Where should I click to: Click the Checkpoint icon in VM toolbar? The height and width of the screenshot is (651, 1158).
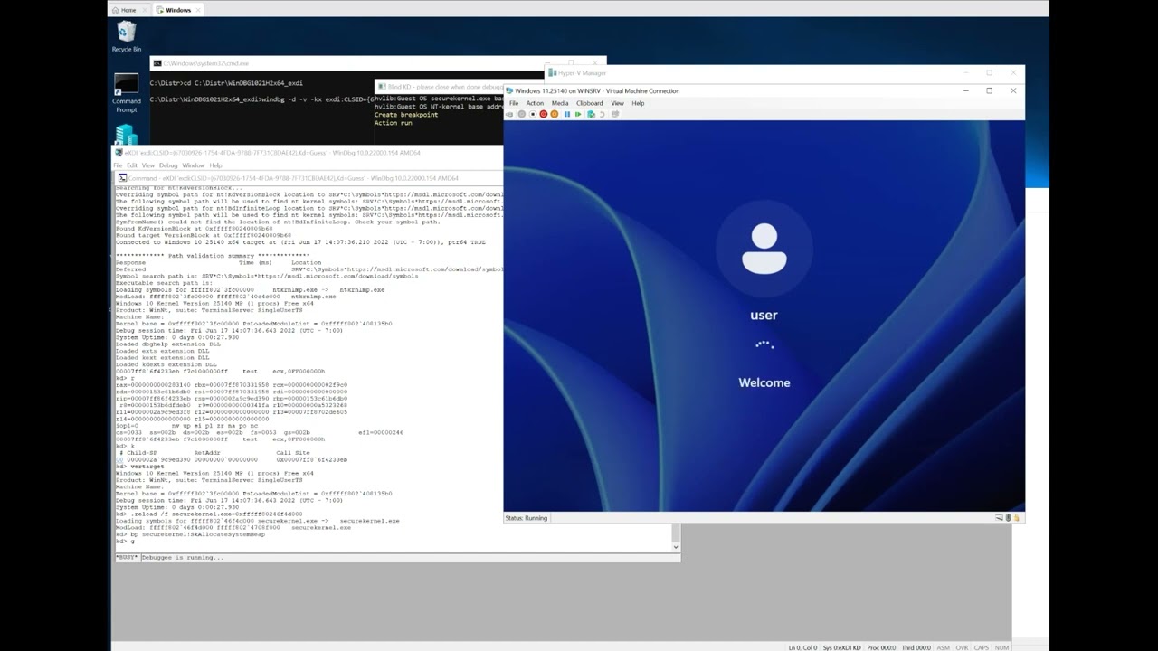coord(591,114)
